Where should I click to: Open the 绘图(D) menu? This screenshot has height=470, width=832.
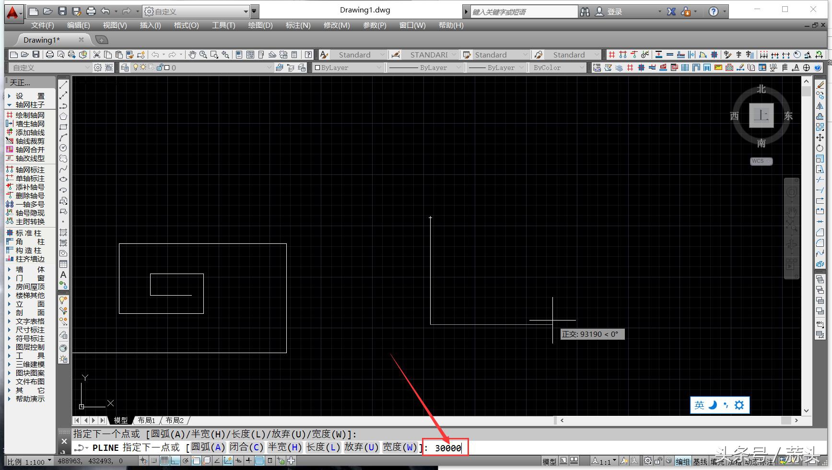coord(260,25)
